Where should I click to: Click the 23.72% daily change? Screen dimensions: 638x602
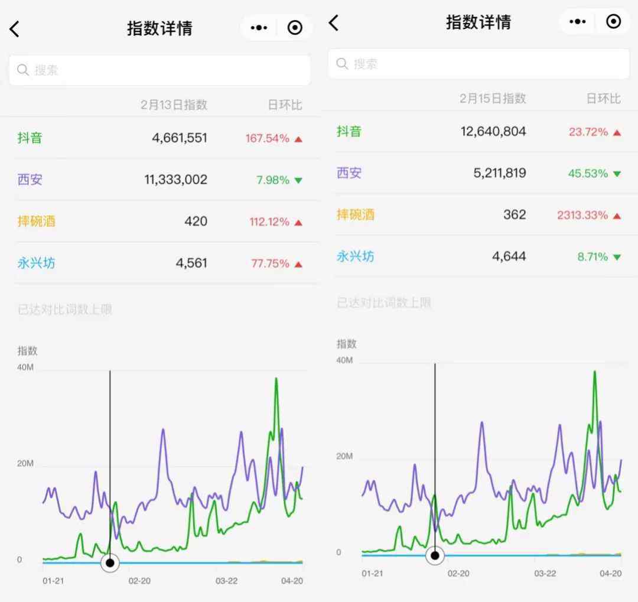(588, 132)
